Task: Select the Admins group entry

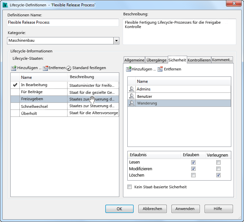Action: [179, 89]
